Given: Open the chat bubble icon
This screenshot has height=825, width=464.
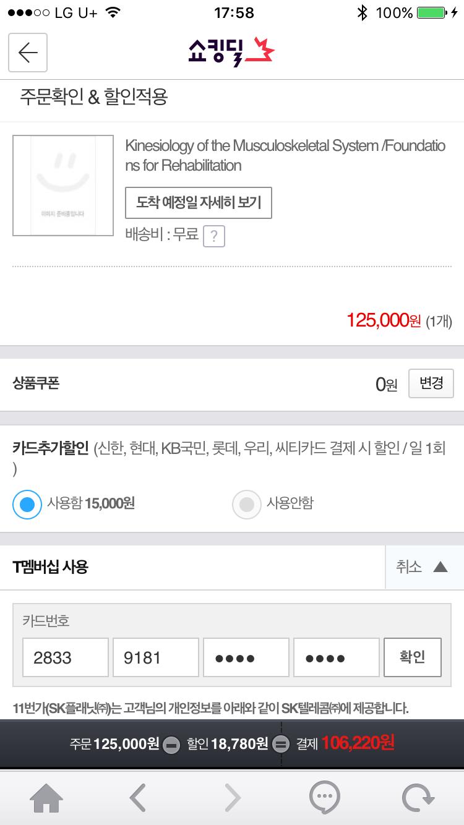Looking at the screenshot, I should click(x=324, y=798).
